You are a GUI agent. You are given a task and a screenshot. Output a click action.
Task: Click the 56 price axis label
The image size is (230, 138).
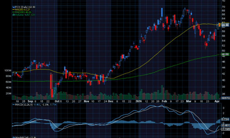point(223,36)
